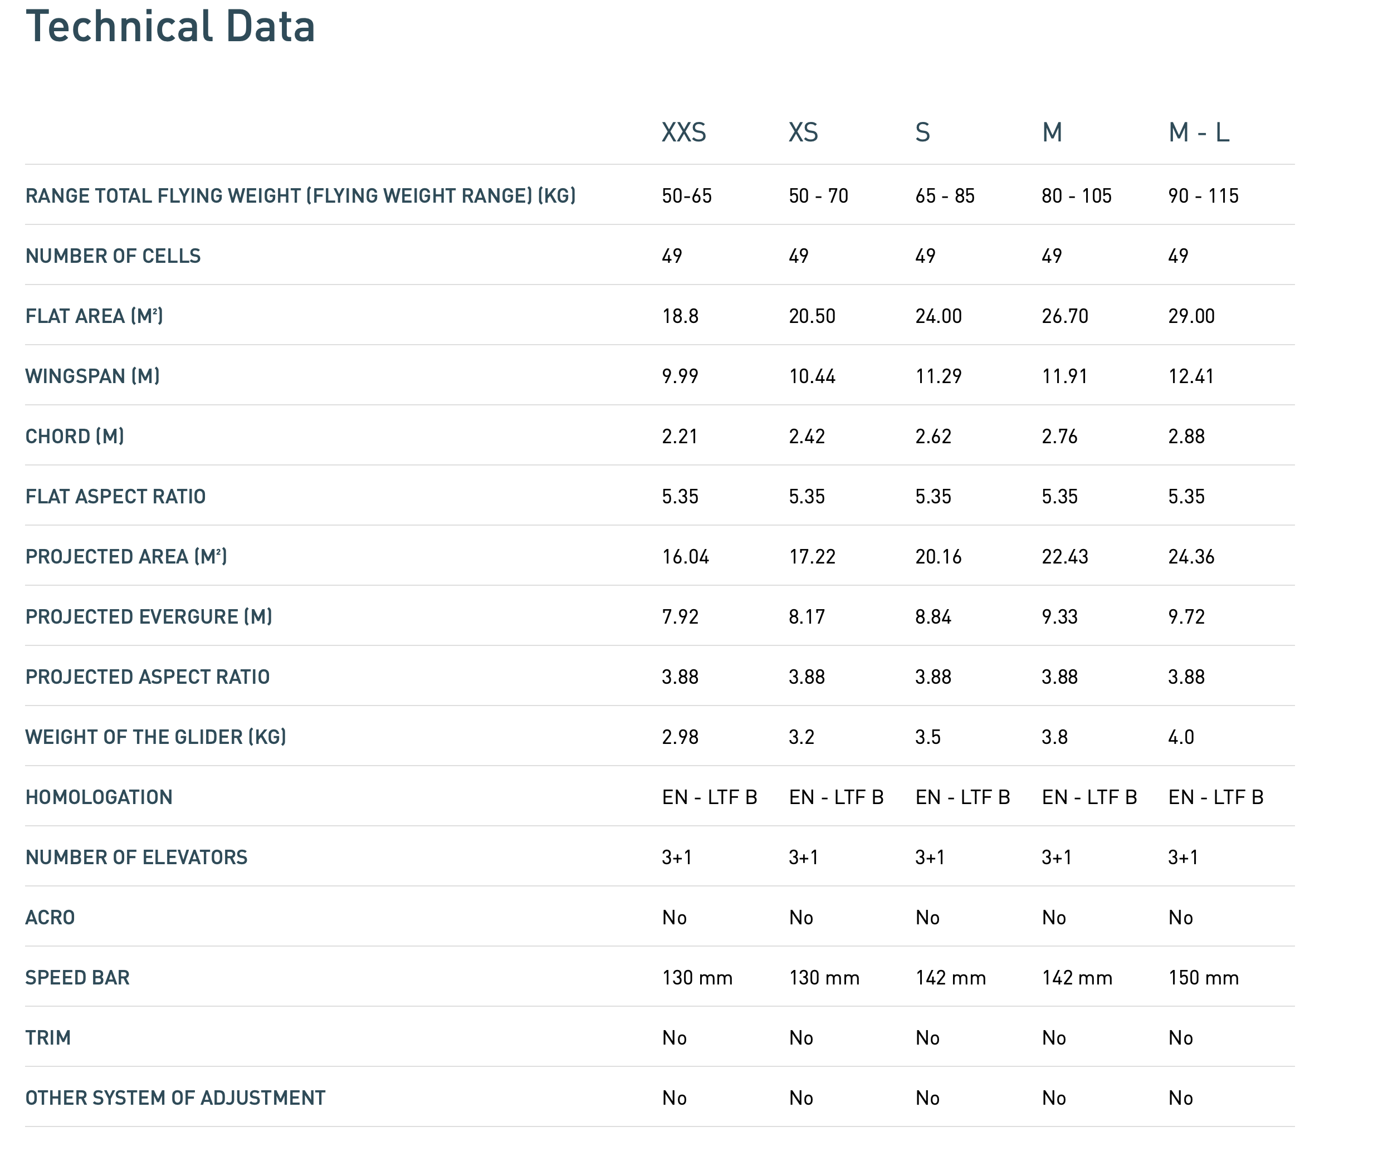
Task: Click the Speed Bar row label
Action: (77, 978)
